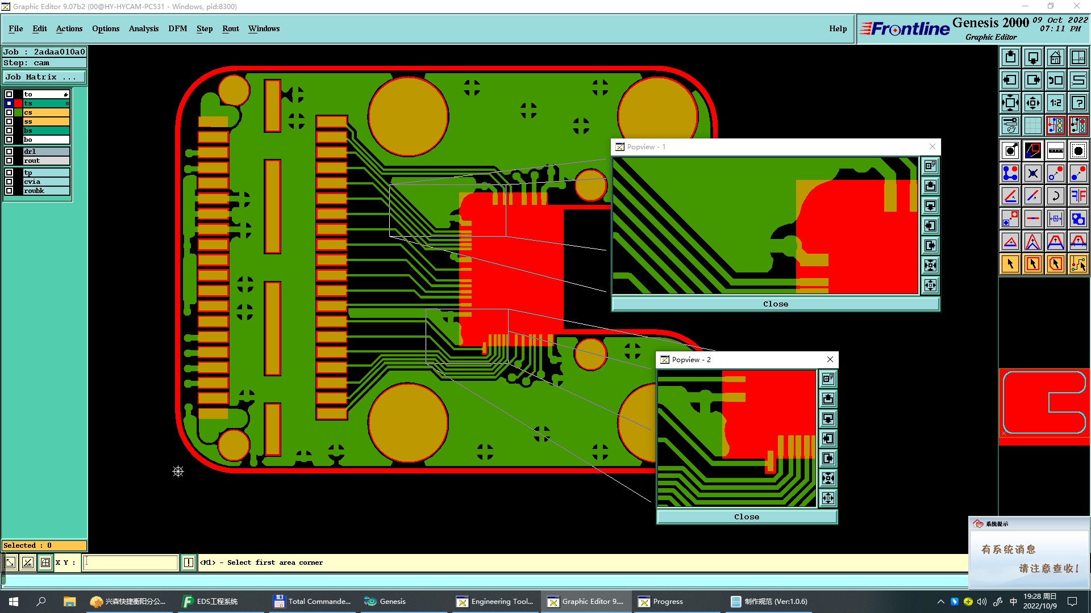This screenshot has width=1091, height=613.
Task: Click the question mark help icon
Action: click(x=1078, y=103)
